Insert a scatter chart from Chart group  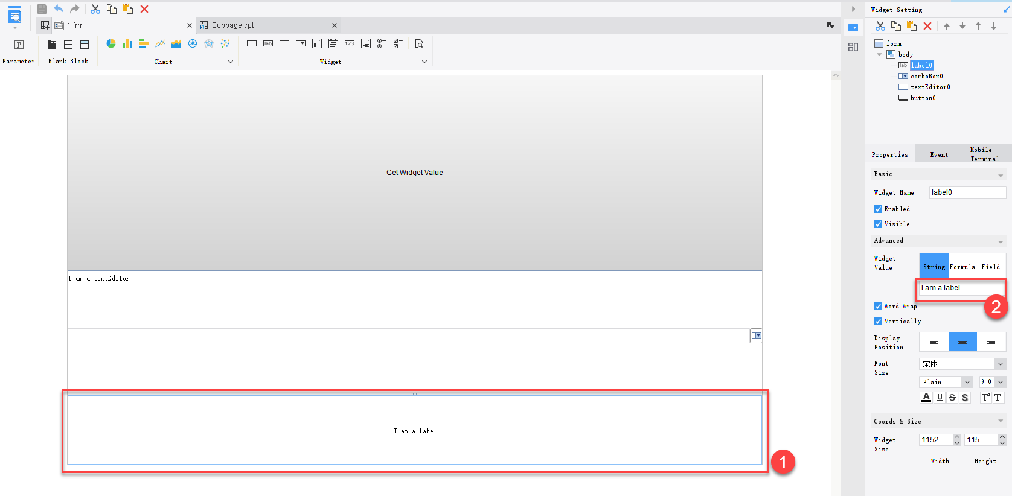click(225, 43)
